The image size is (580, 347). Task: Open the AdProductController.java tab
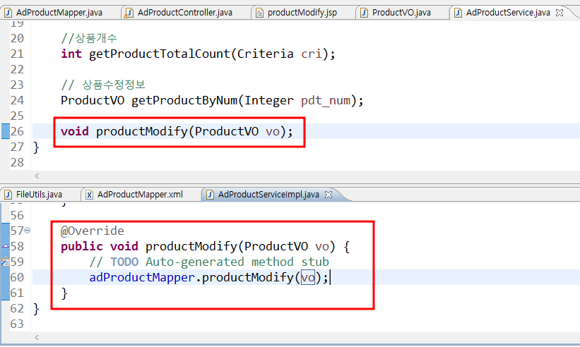point(185,13)
